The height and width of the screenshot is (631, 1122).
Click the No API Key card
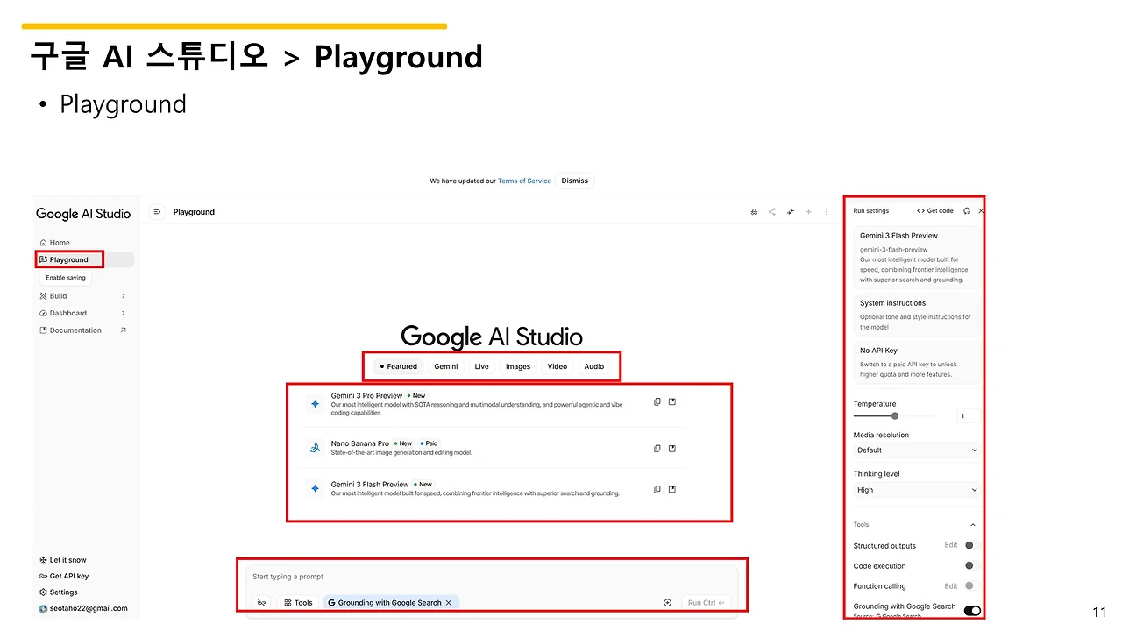click(x=917, y=362)
